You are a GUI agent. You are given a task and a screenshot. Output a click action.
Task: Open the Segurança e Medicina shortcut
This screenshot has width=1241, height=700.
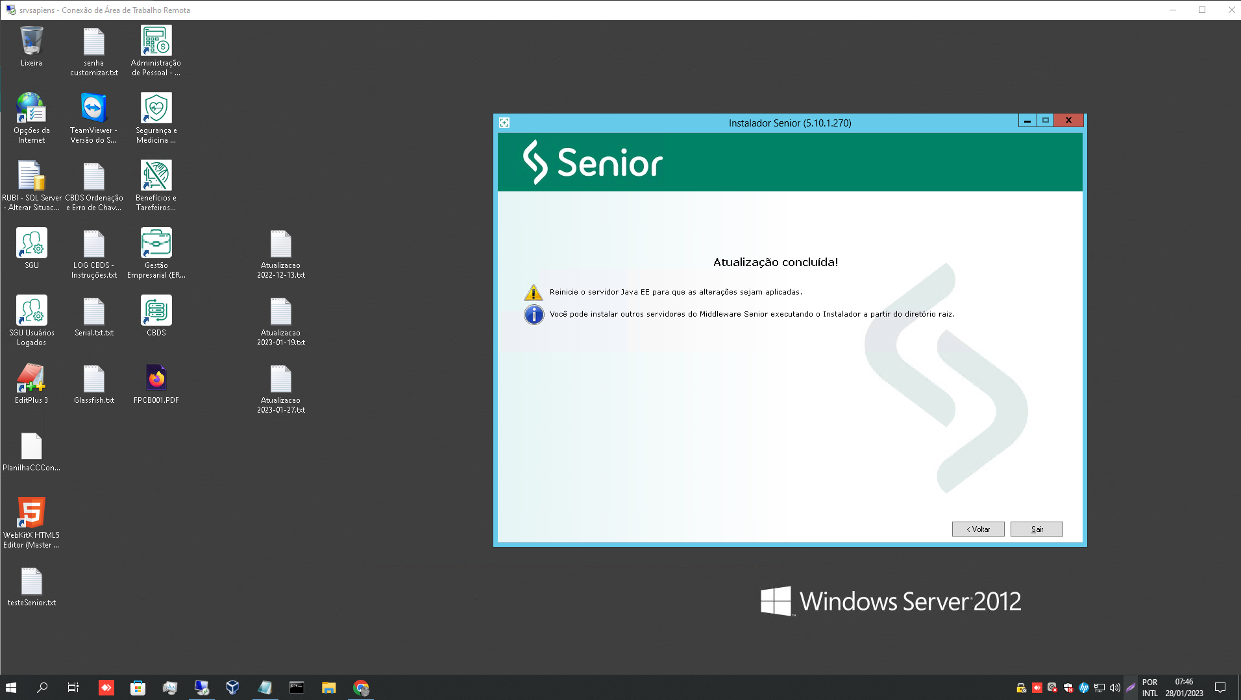[156, 119]
